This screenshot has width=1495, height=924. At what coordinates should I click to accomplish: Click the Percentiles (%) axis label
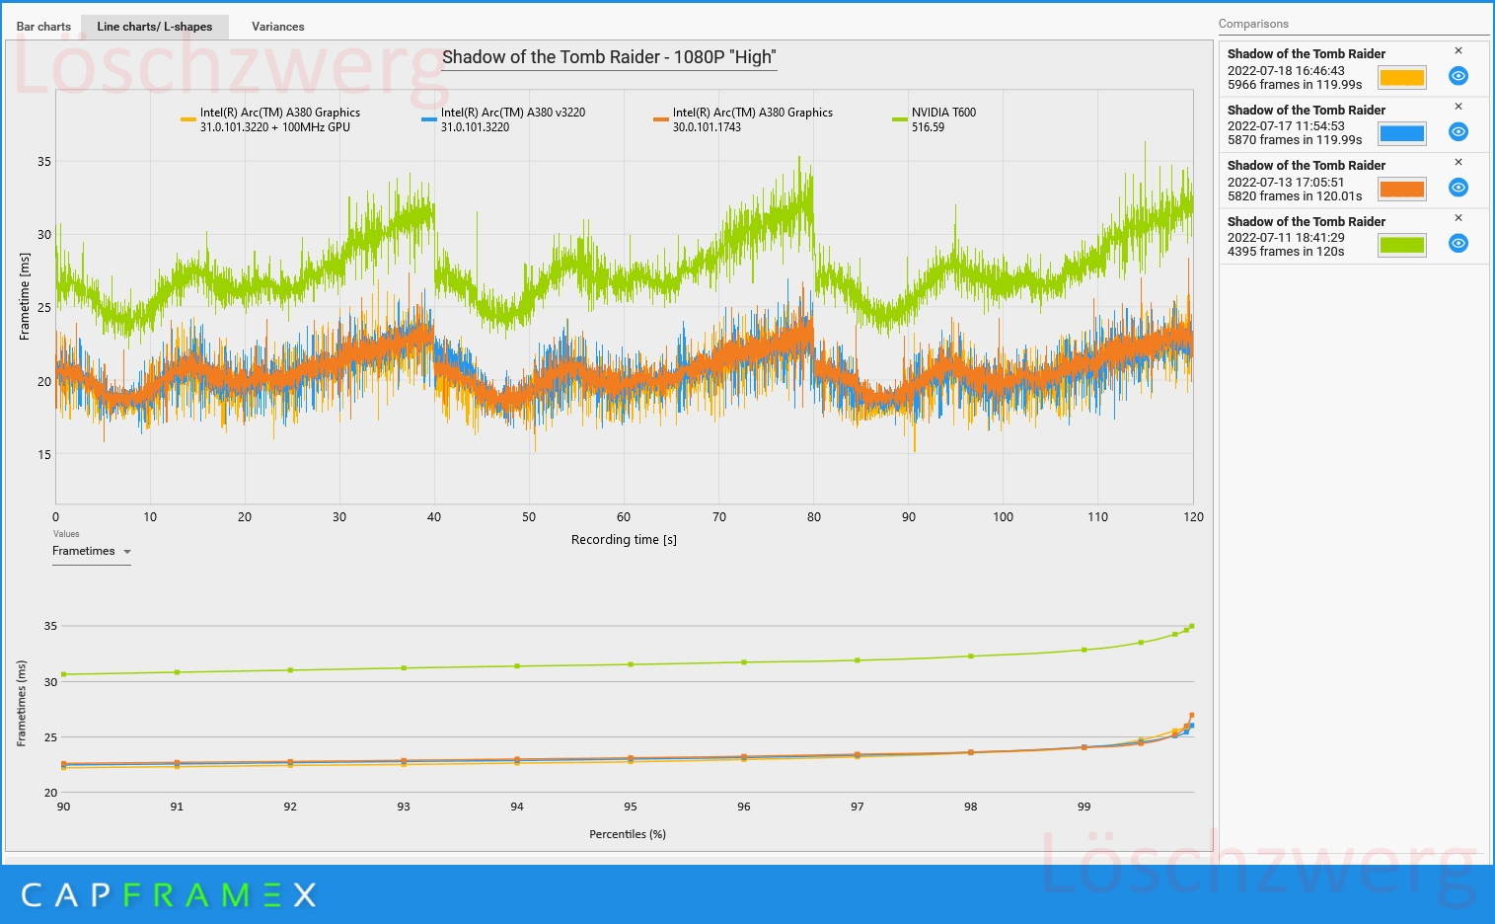click(628, 834)
